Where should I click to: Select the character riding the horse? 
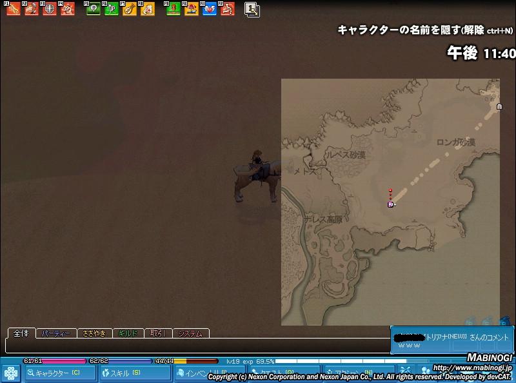coord(257,176)
